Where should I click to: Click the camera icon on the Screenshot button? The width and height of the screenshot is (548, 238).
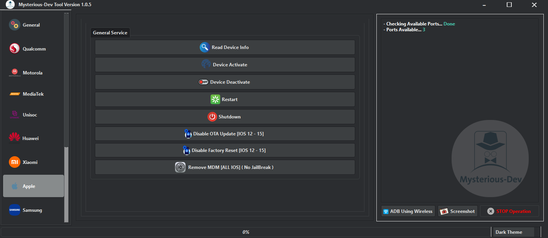(x=444, y=211)
